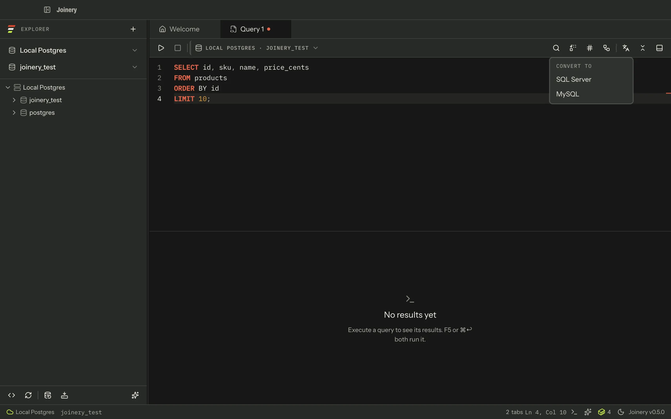Expand the joinery_test tree node
Image resolution: width=671 pixels, height=419 pixels.
point(14,100)
